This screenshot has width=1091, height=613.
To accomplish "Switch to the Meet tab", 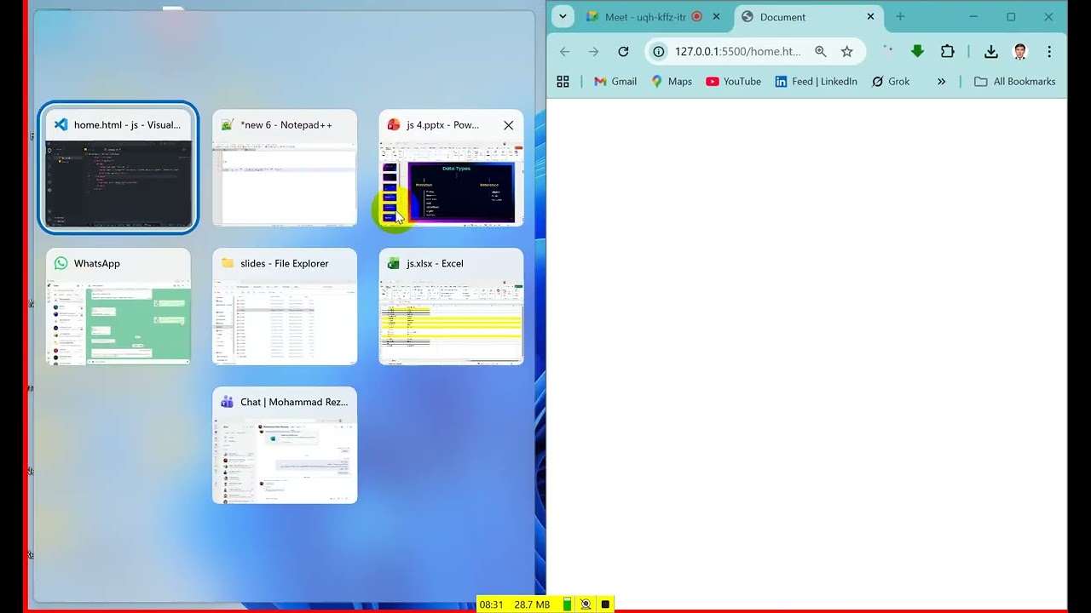I will (645, 17).
